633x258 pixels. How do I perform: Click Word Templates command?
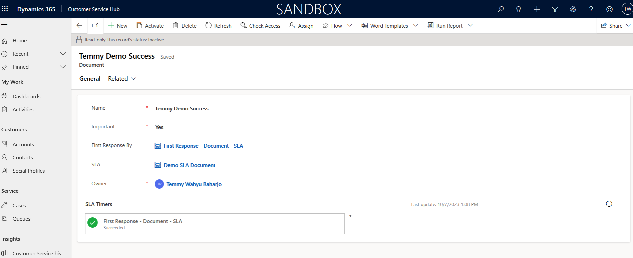pyautogui.click(x=385, y=26)
